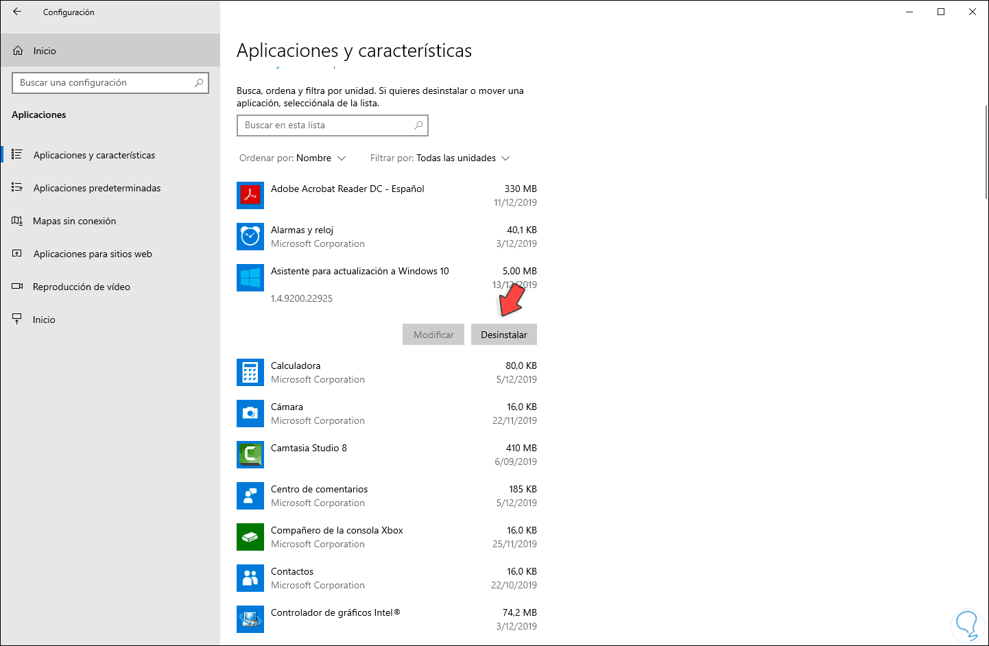Click the 'Aplicaciones y características' list icon
Image resolution: width=989 pixels, height=646 pixels.
pyautogui.click(x=17, y=155)
